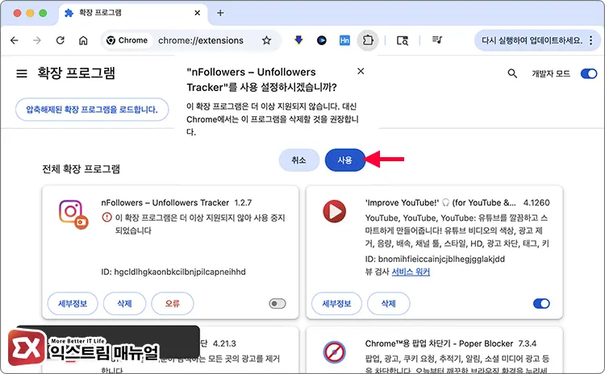Open the round blue play extension icon
The height and width of the screenshot is (374, 605).
point(321,40)
